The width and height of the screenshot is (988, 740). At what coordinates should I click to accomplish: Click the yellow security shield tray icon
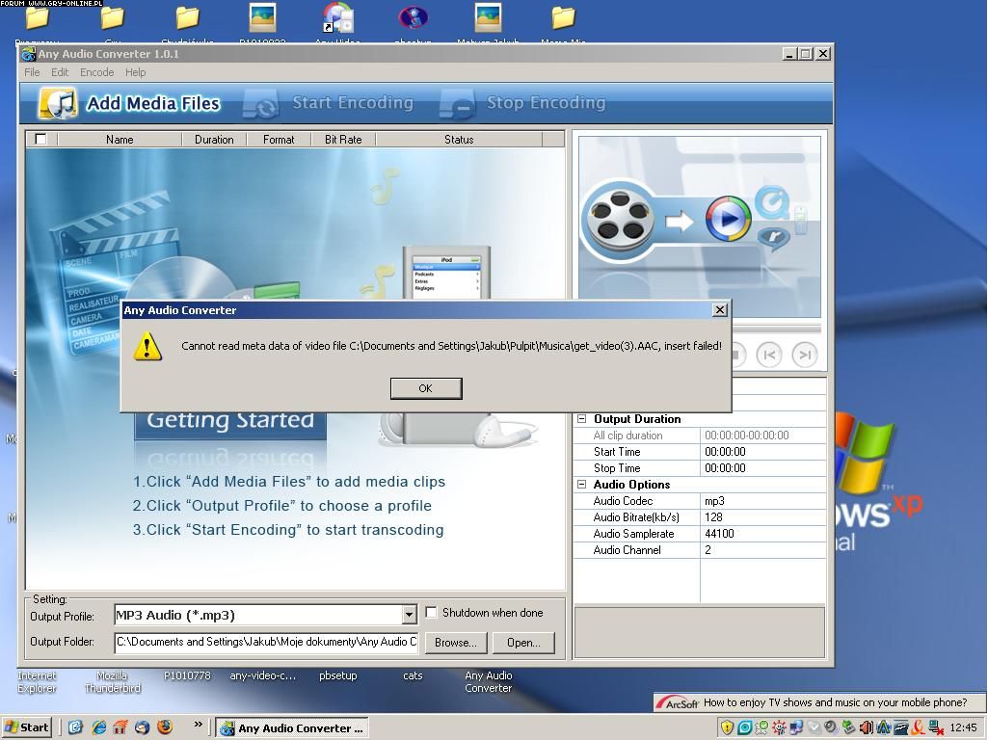pyautogui.click(x=727, y=727)
